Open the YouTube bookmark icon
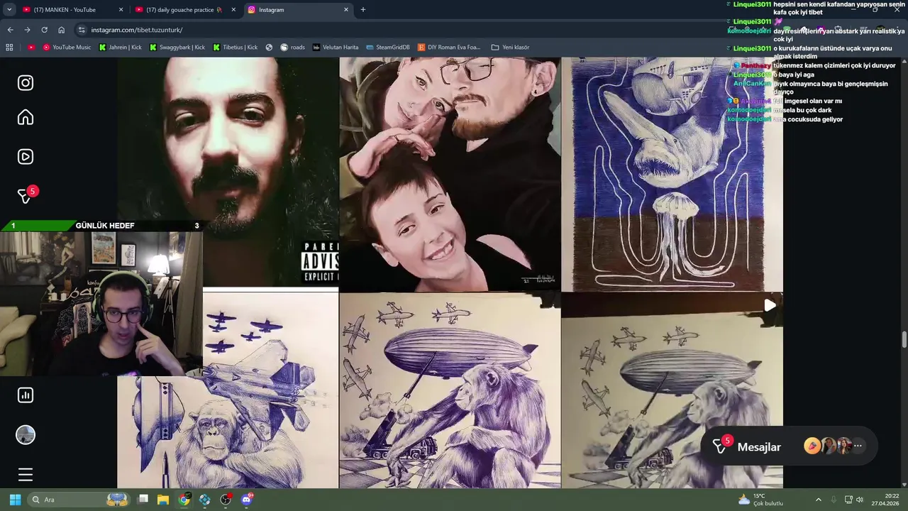Image resolution: width=908 pixels, height=511 pixels. coord(31,48)
